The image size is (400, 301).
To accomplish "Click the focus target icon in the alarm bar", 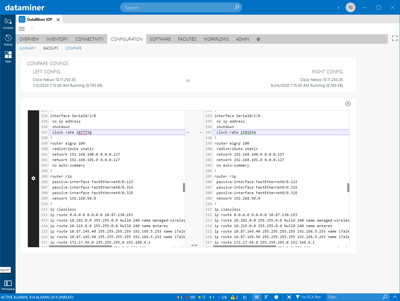I will coord(289,297).
